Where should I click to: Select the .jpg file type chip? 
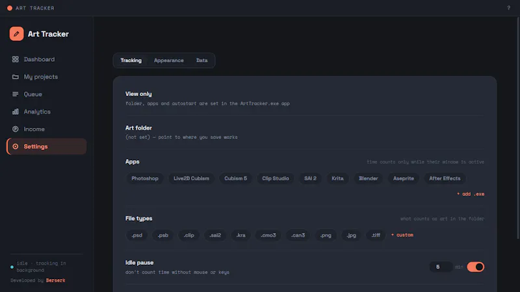click(351, 236)
